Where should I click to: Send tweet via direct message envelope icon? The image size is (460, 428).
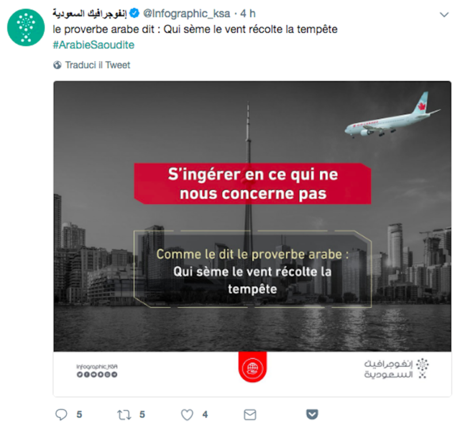[250, 415]
